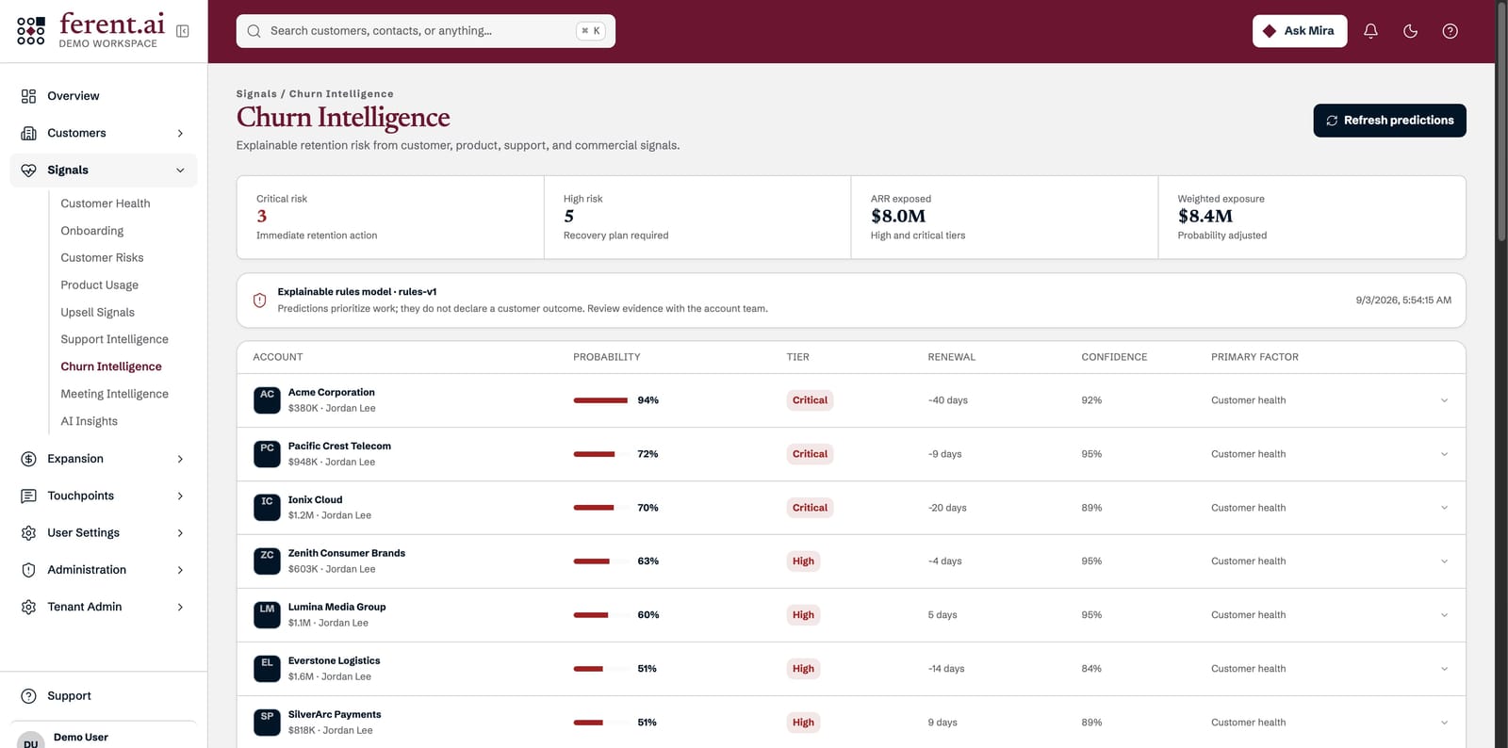1508x748 pixels.
Task: Click the Touchpoints message icon
Action: click(x=28, y=496)
